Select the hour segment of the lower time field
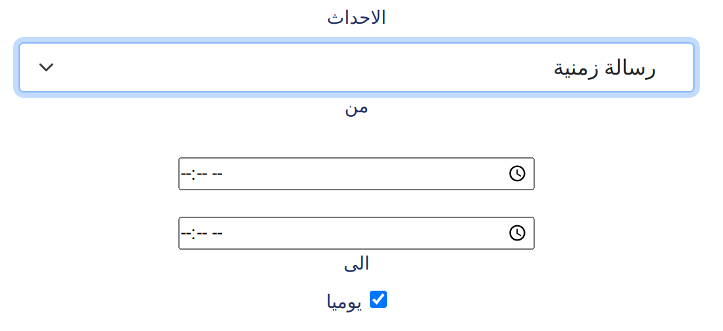 186,234
